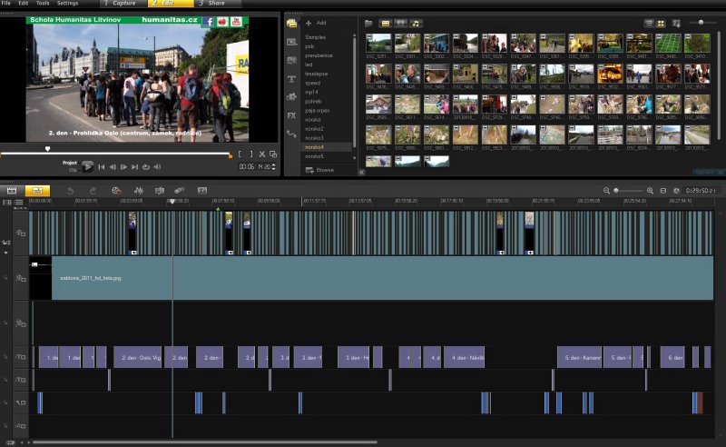Image resolution: width=726 pixels, height=447 pixels.
Task: Open the Options panel expander
Action: pyautogui.click(x=708, y=171)
